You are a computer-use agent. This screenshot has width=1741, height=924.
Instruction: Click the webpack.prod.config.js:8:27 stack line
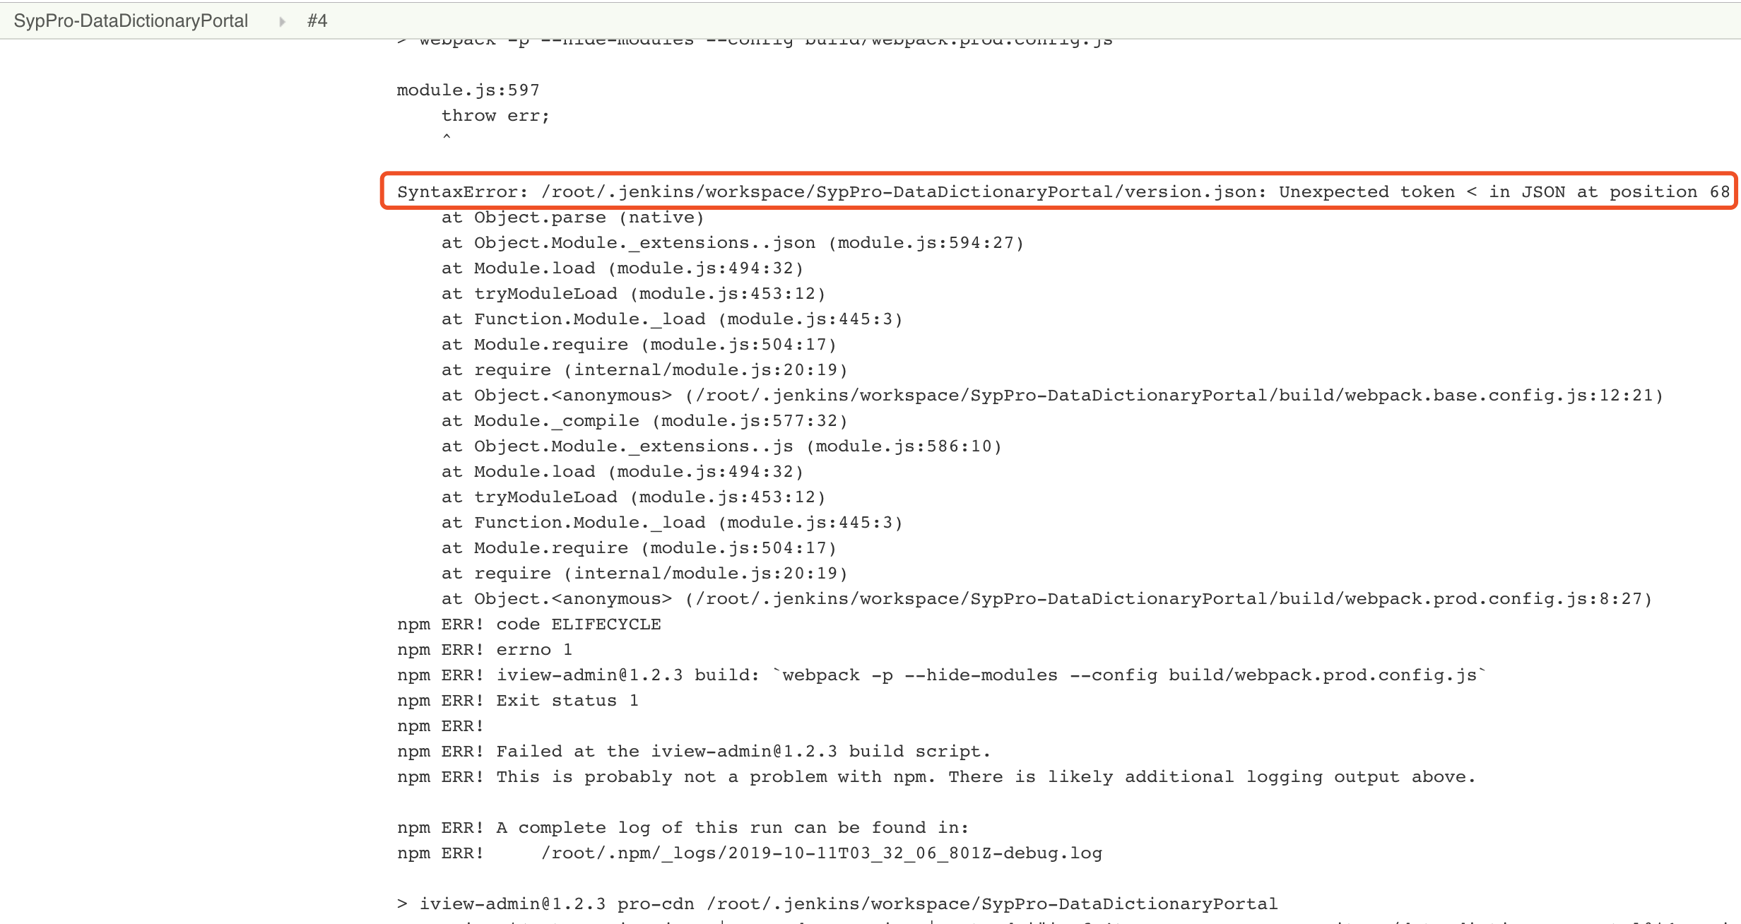pyautogui.click(x=1047, y=599)
